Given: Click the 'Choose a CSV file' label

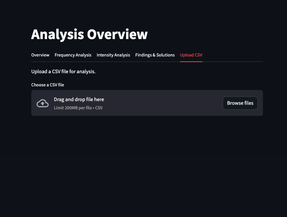Looking at the screenshot, I should pyautogui.click(x=48, y=85).
